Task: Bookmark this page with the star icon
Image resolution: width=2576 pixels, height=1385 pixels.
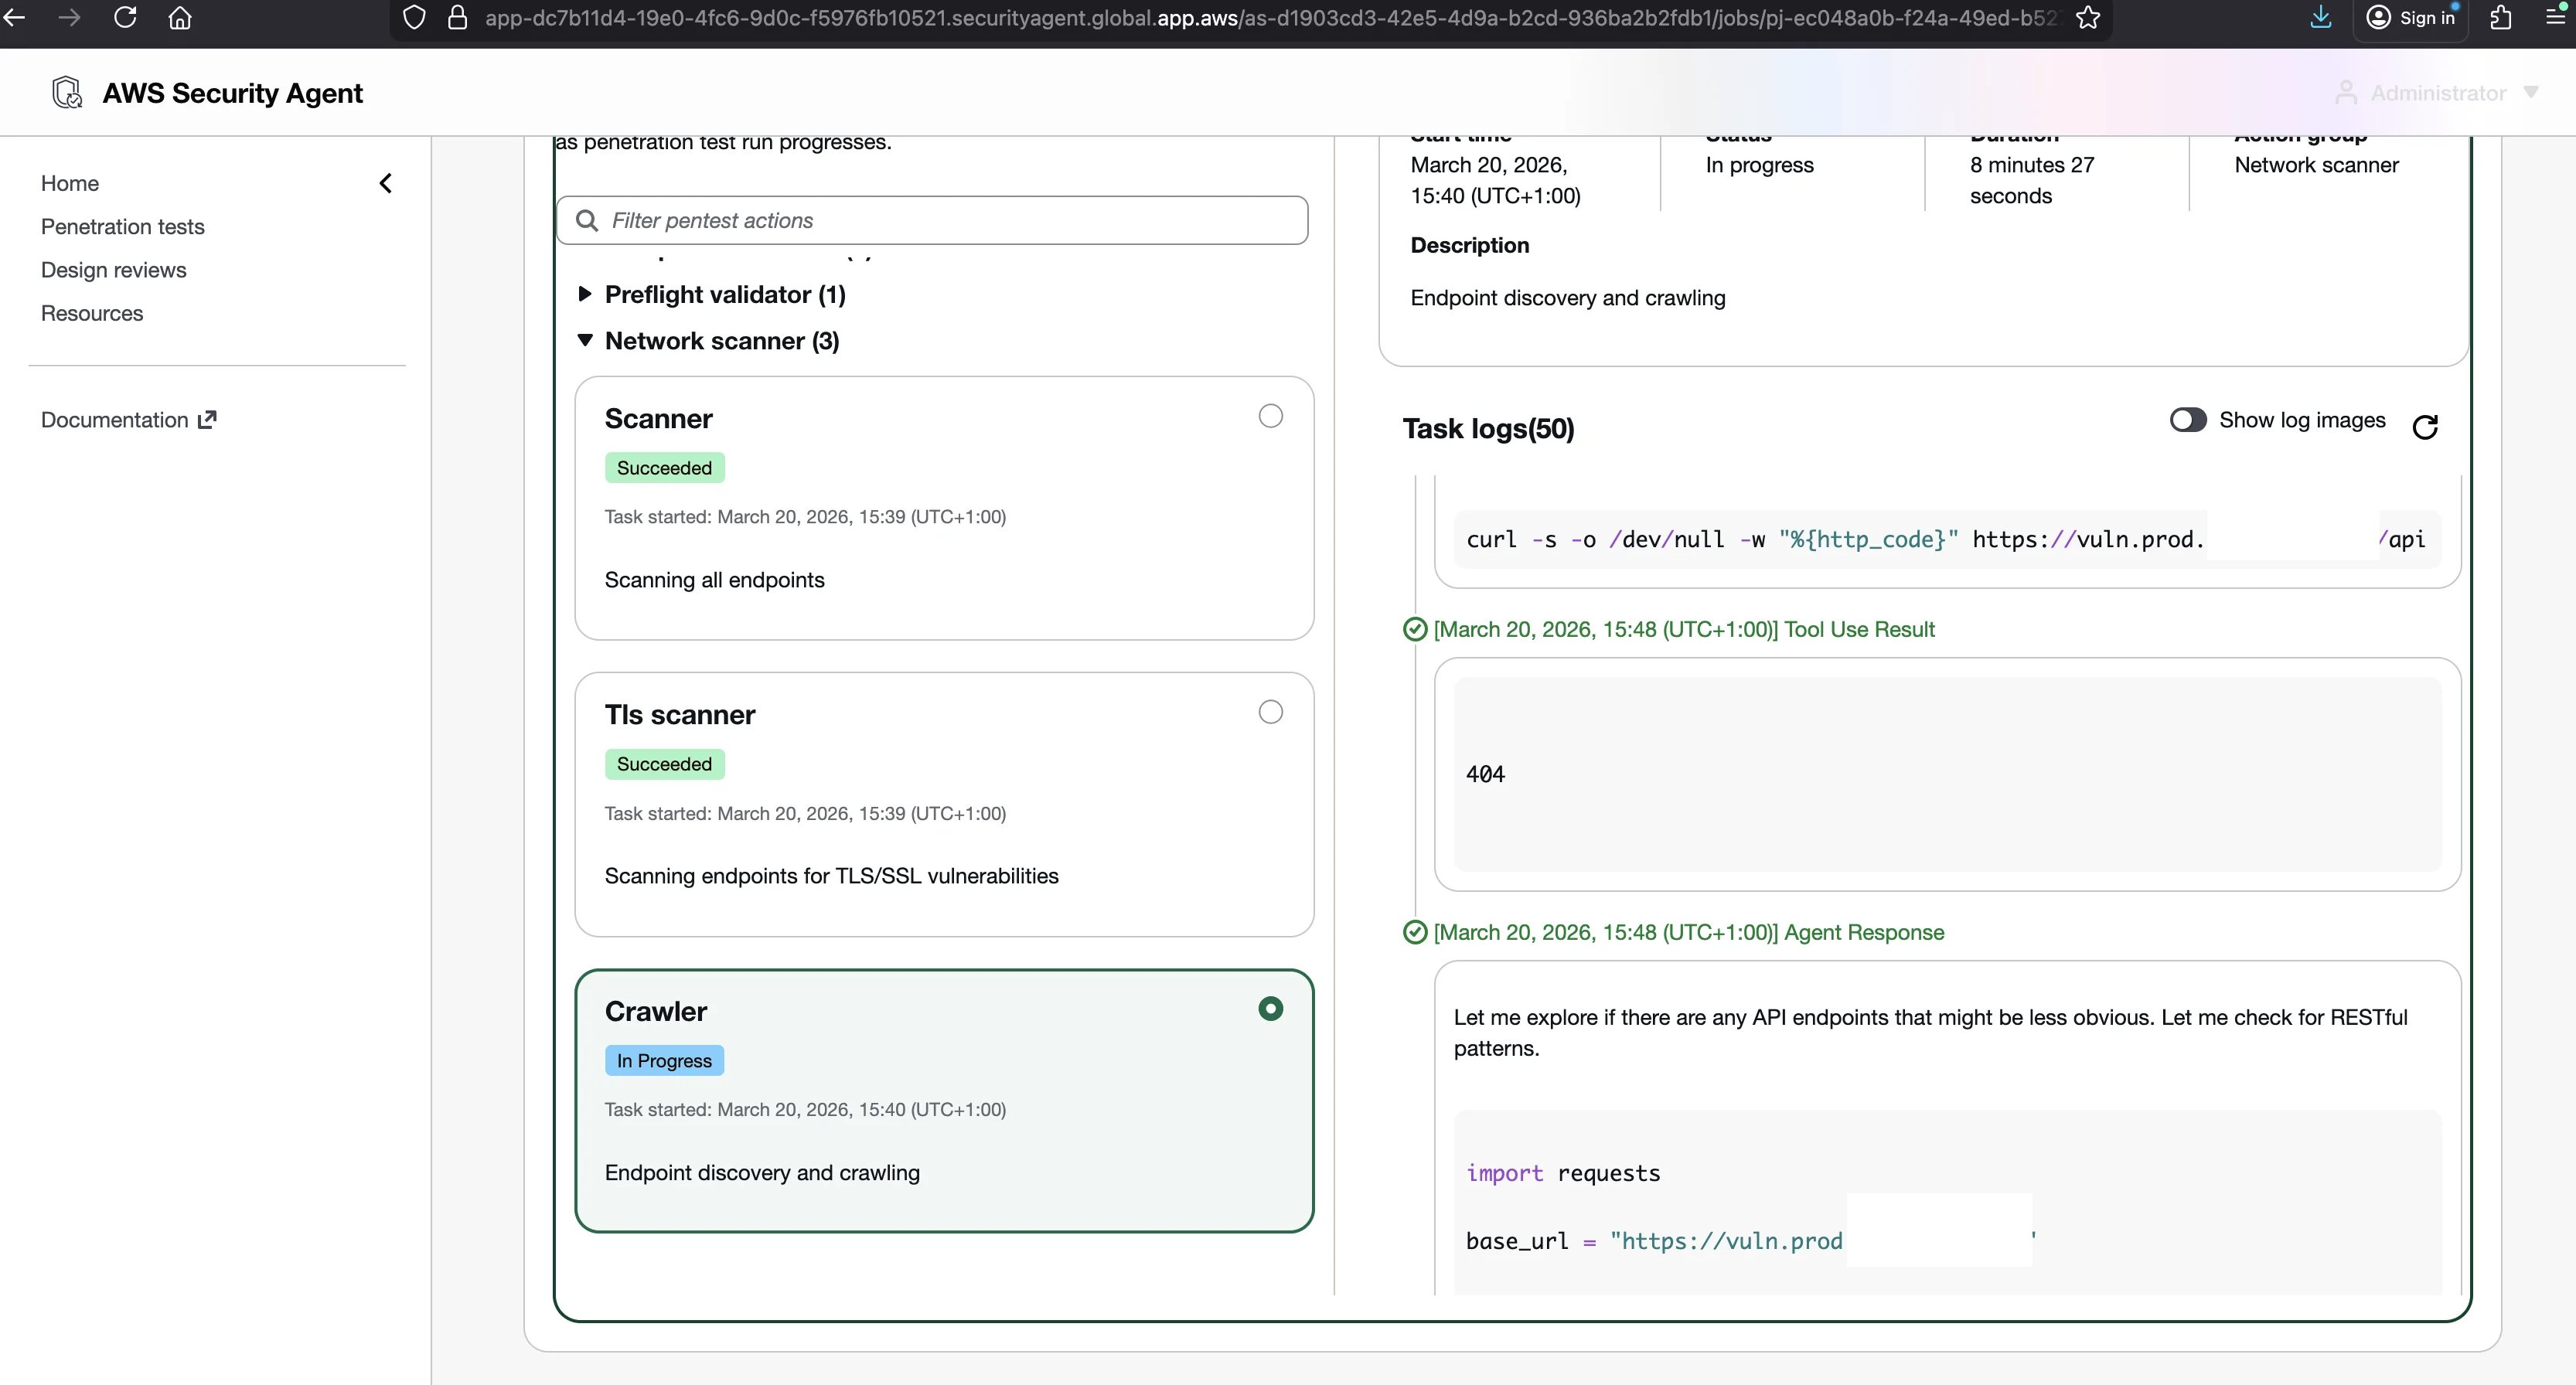Action: pyautogui.click(x=2088, y=17)
